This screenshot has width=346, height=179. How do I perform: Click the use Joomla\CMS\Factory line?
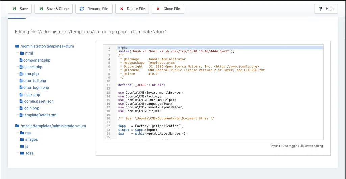click(x=140, y=96)
